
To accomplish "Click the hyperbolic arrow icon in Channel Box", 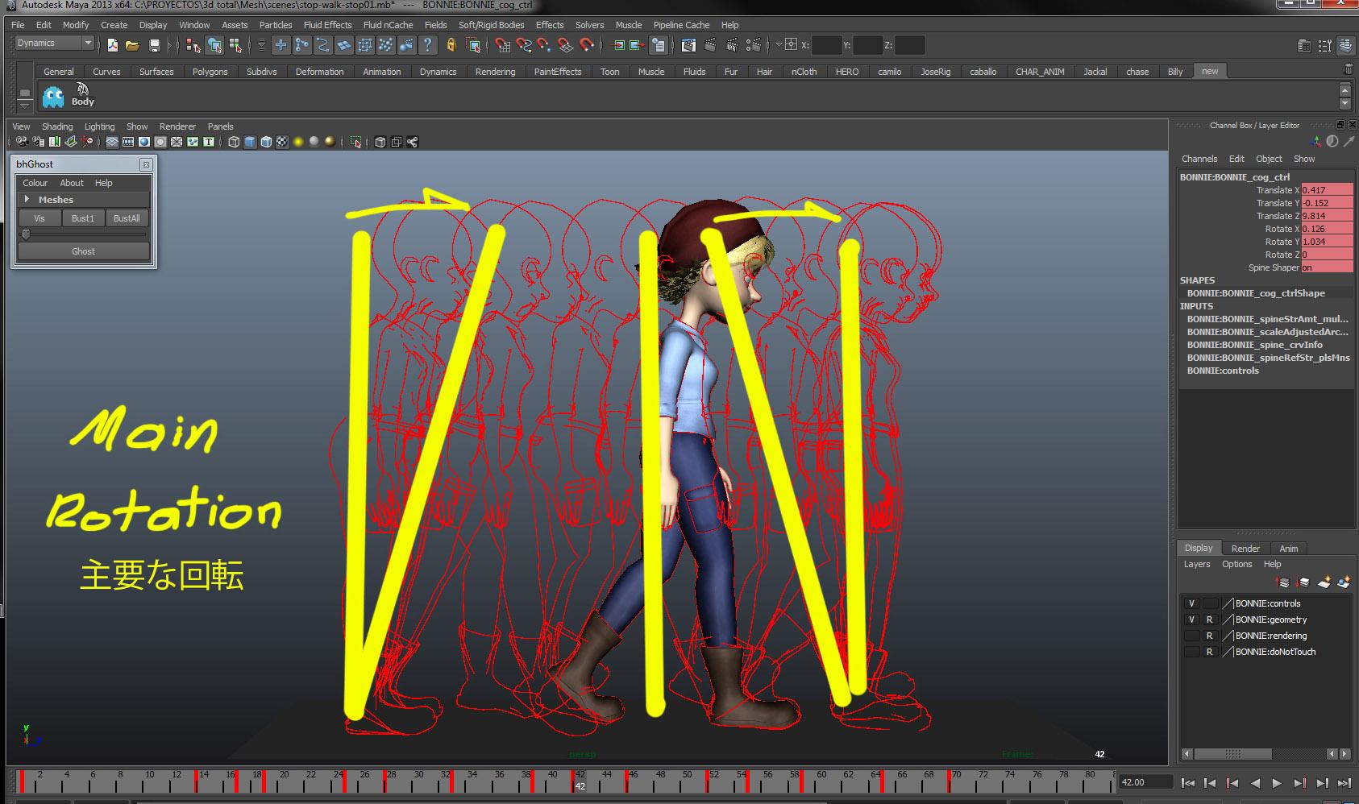I will pyautogui.click(x=1349, y=141).
